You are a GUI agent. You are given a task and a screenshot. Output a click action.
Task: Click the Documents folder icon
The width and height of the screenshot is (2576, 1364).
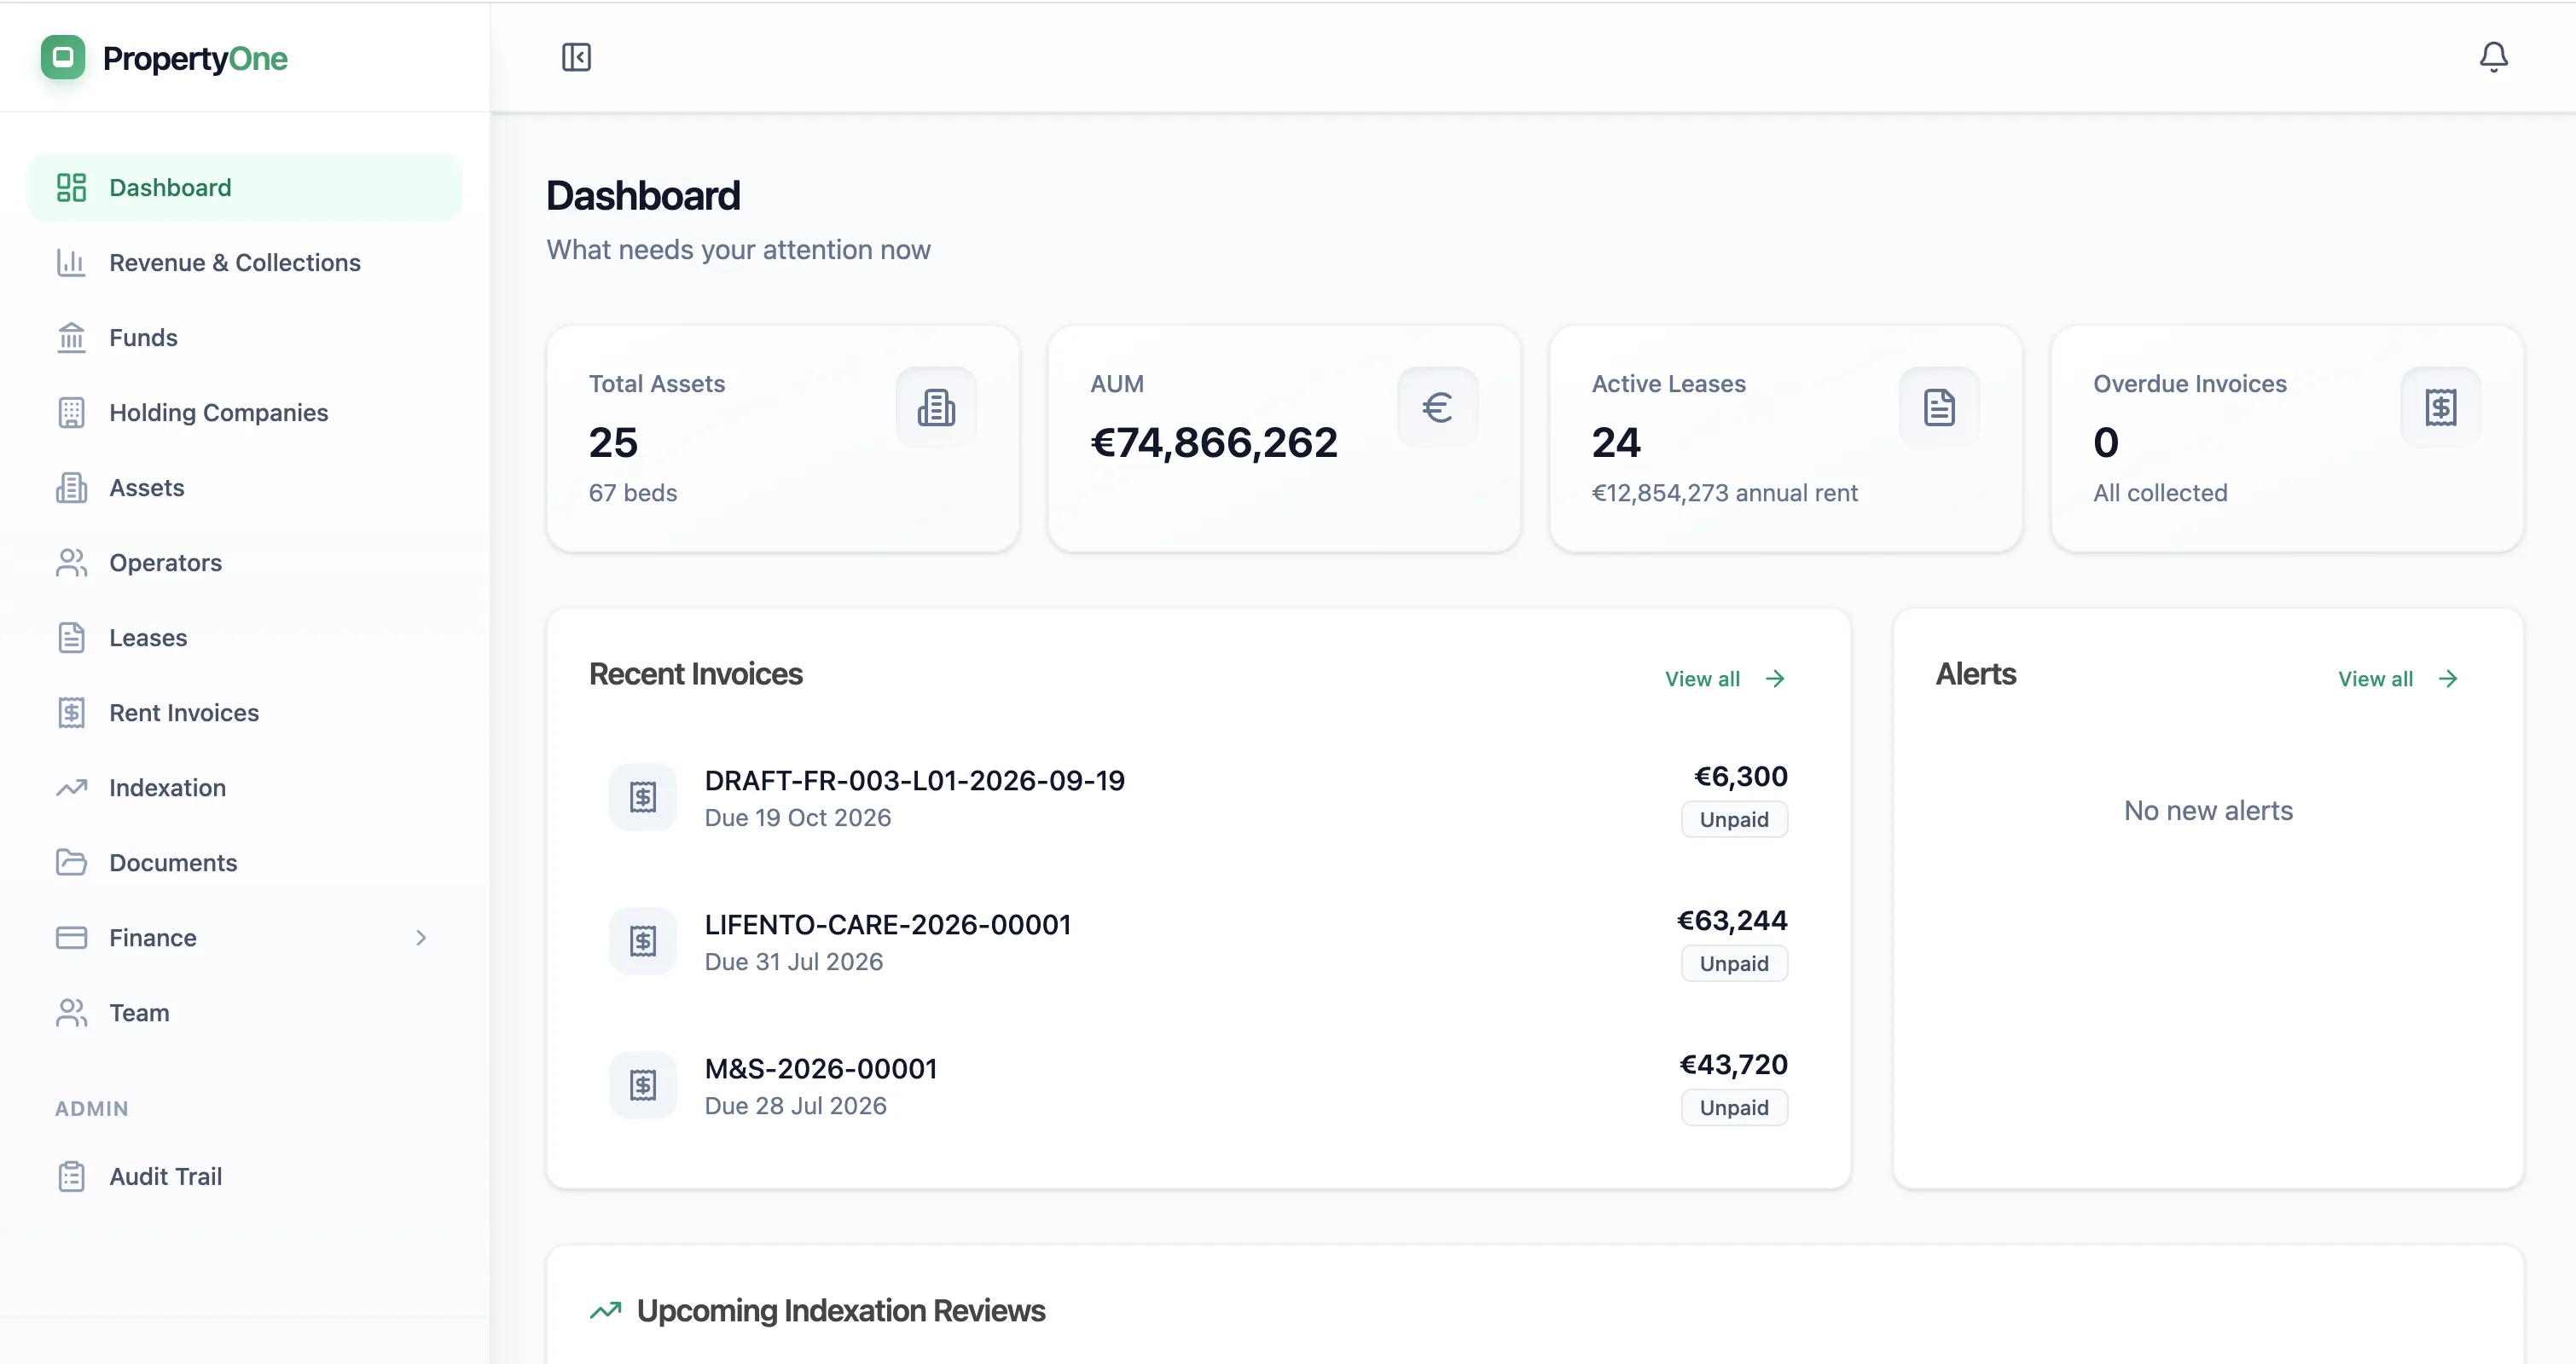[x=71, y=863]
